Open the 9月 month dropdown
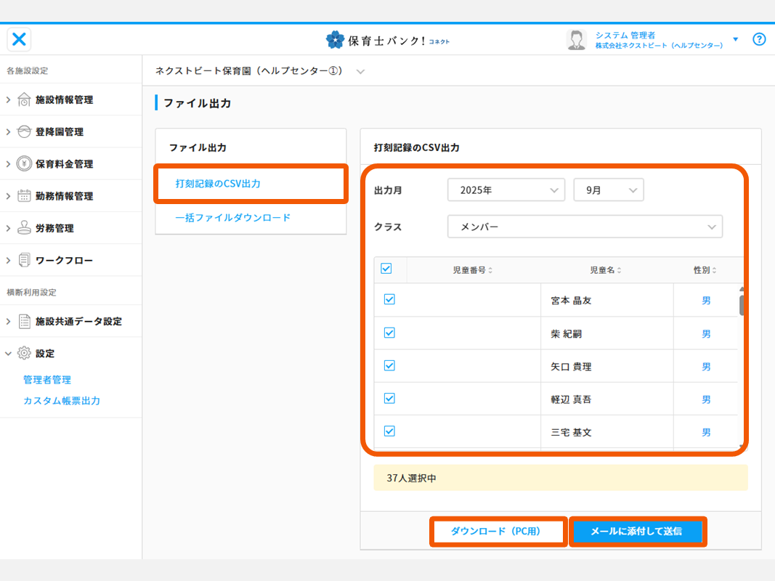 pos(608,190)
